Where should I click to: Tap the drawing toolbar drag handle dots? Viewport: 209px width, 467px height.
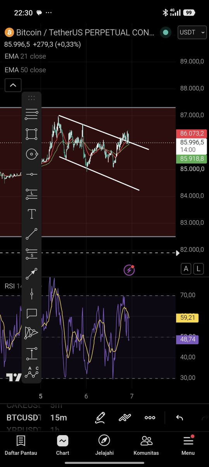(x=32, y=98)
